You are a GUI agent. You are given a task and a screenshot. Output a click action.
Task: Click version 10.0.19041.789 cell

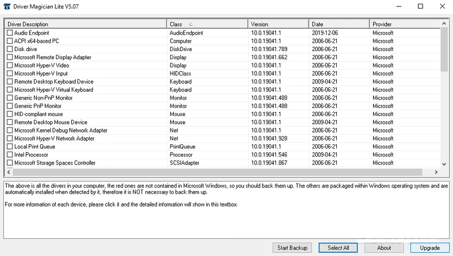[269, 49]
